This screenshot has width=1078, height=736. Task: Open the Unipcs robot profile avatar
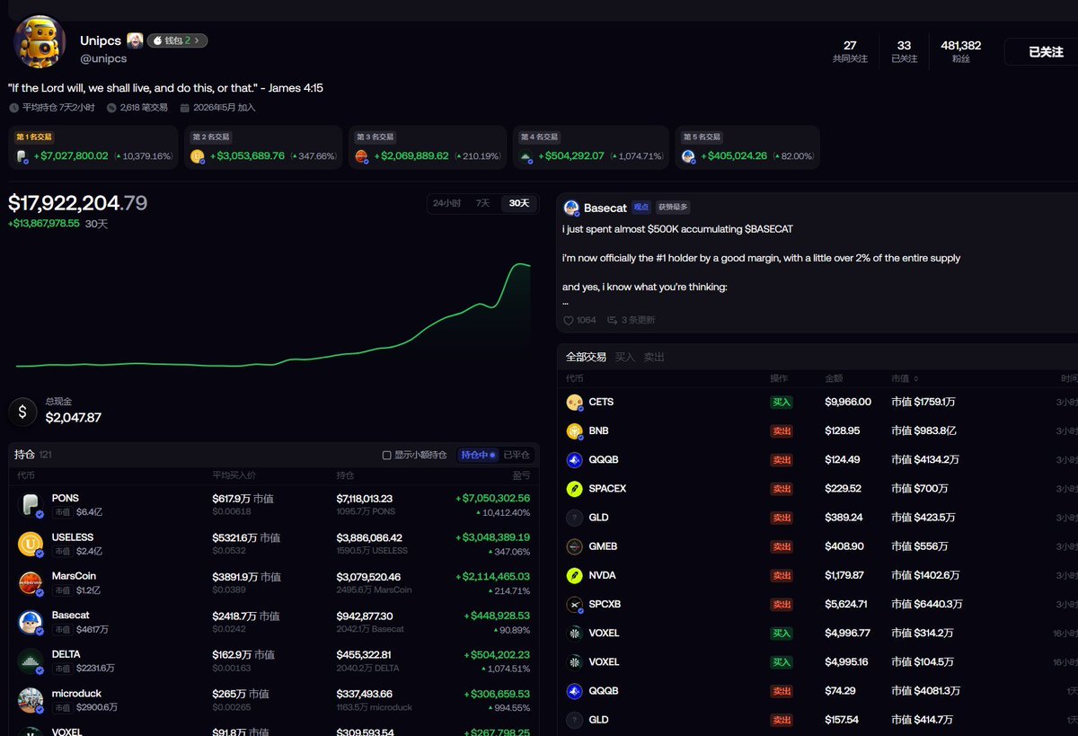(40, 42)
